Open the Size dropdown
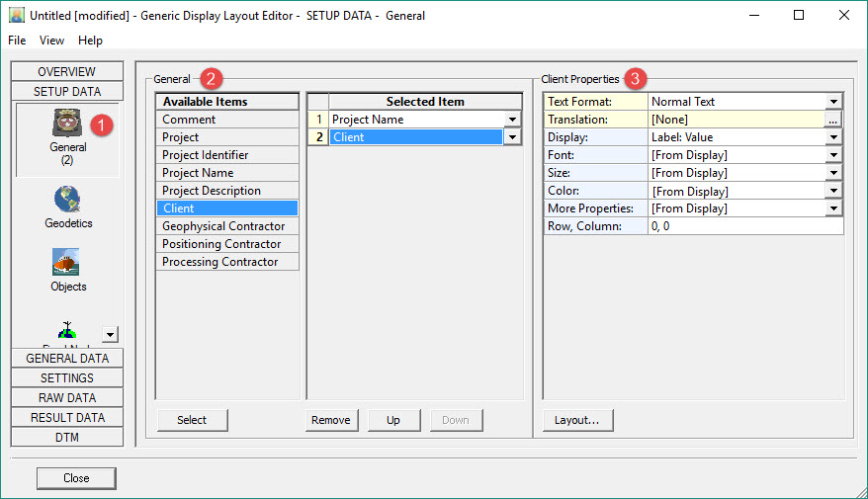868x499 pixels. click(833, 173)
